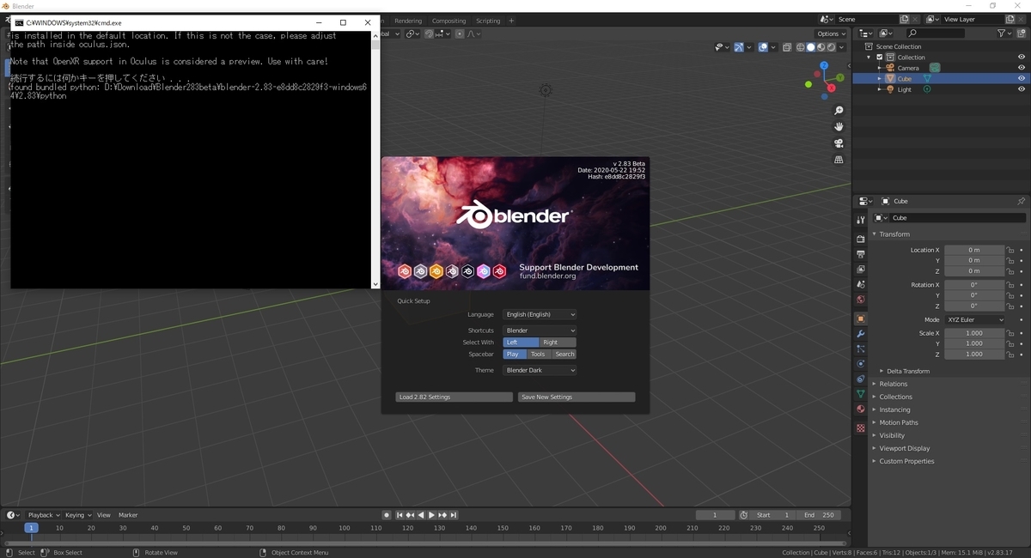Set Spacebar action to Tools

538,354
